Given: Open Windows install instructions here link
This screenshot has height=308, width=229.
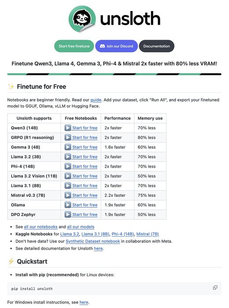Looking at the screenshot, I should click(x=84, y=302).
